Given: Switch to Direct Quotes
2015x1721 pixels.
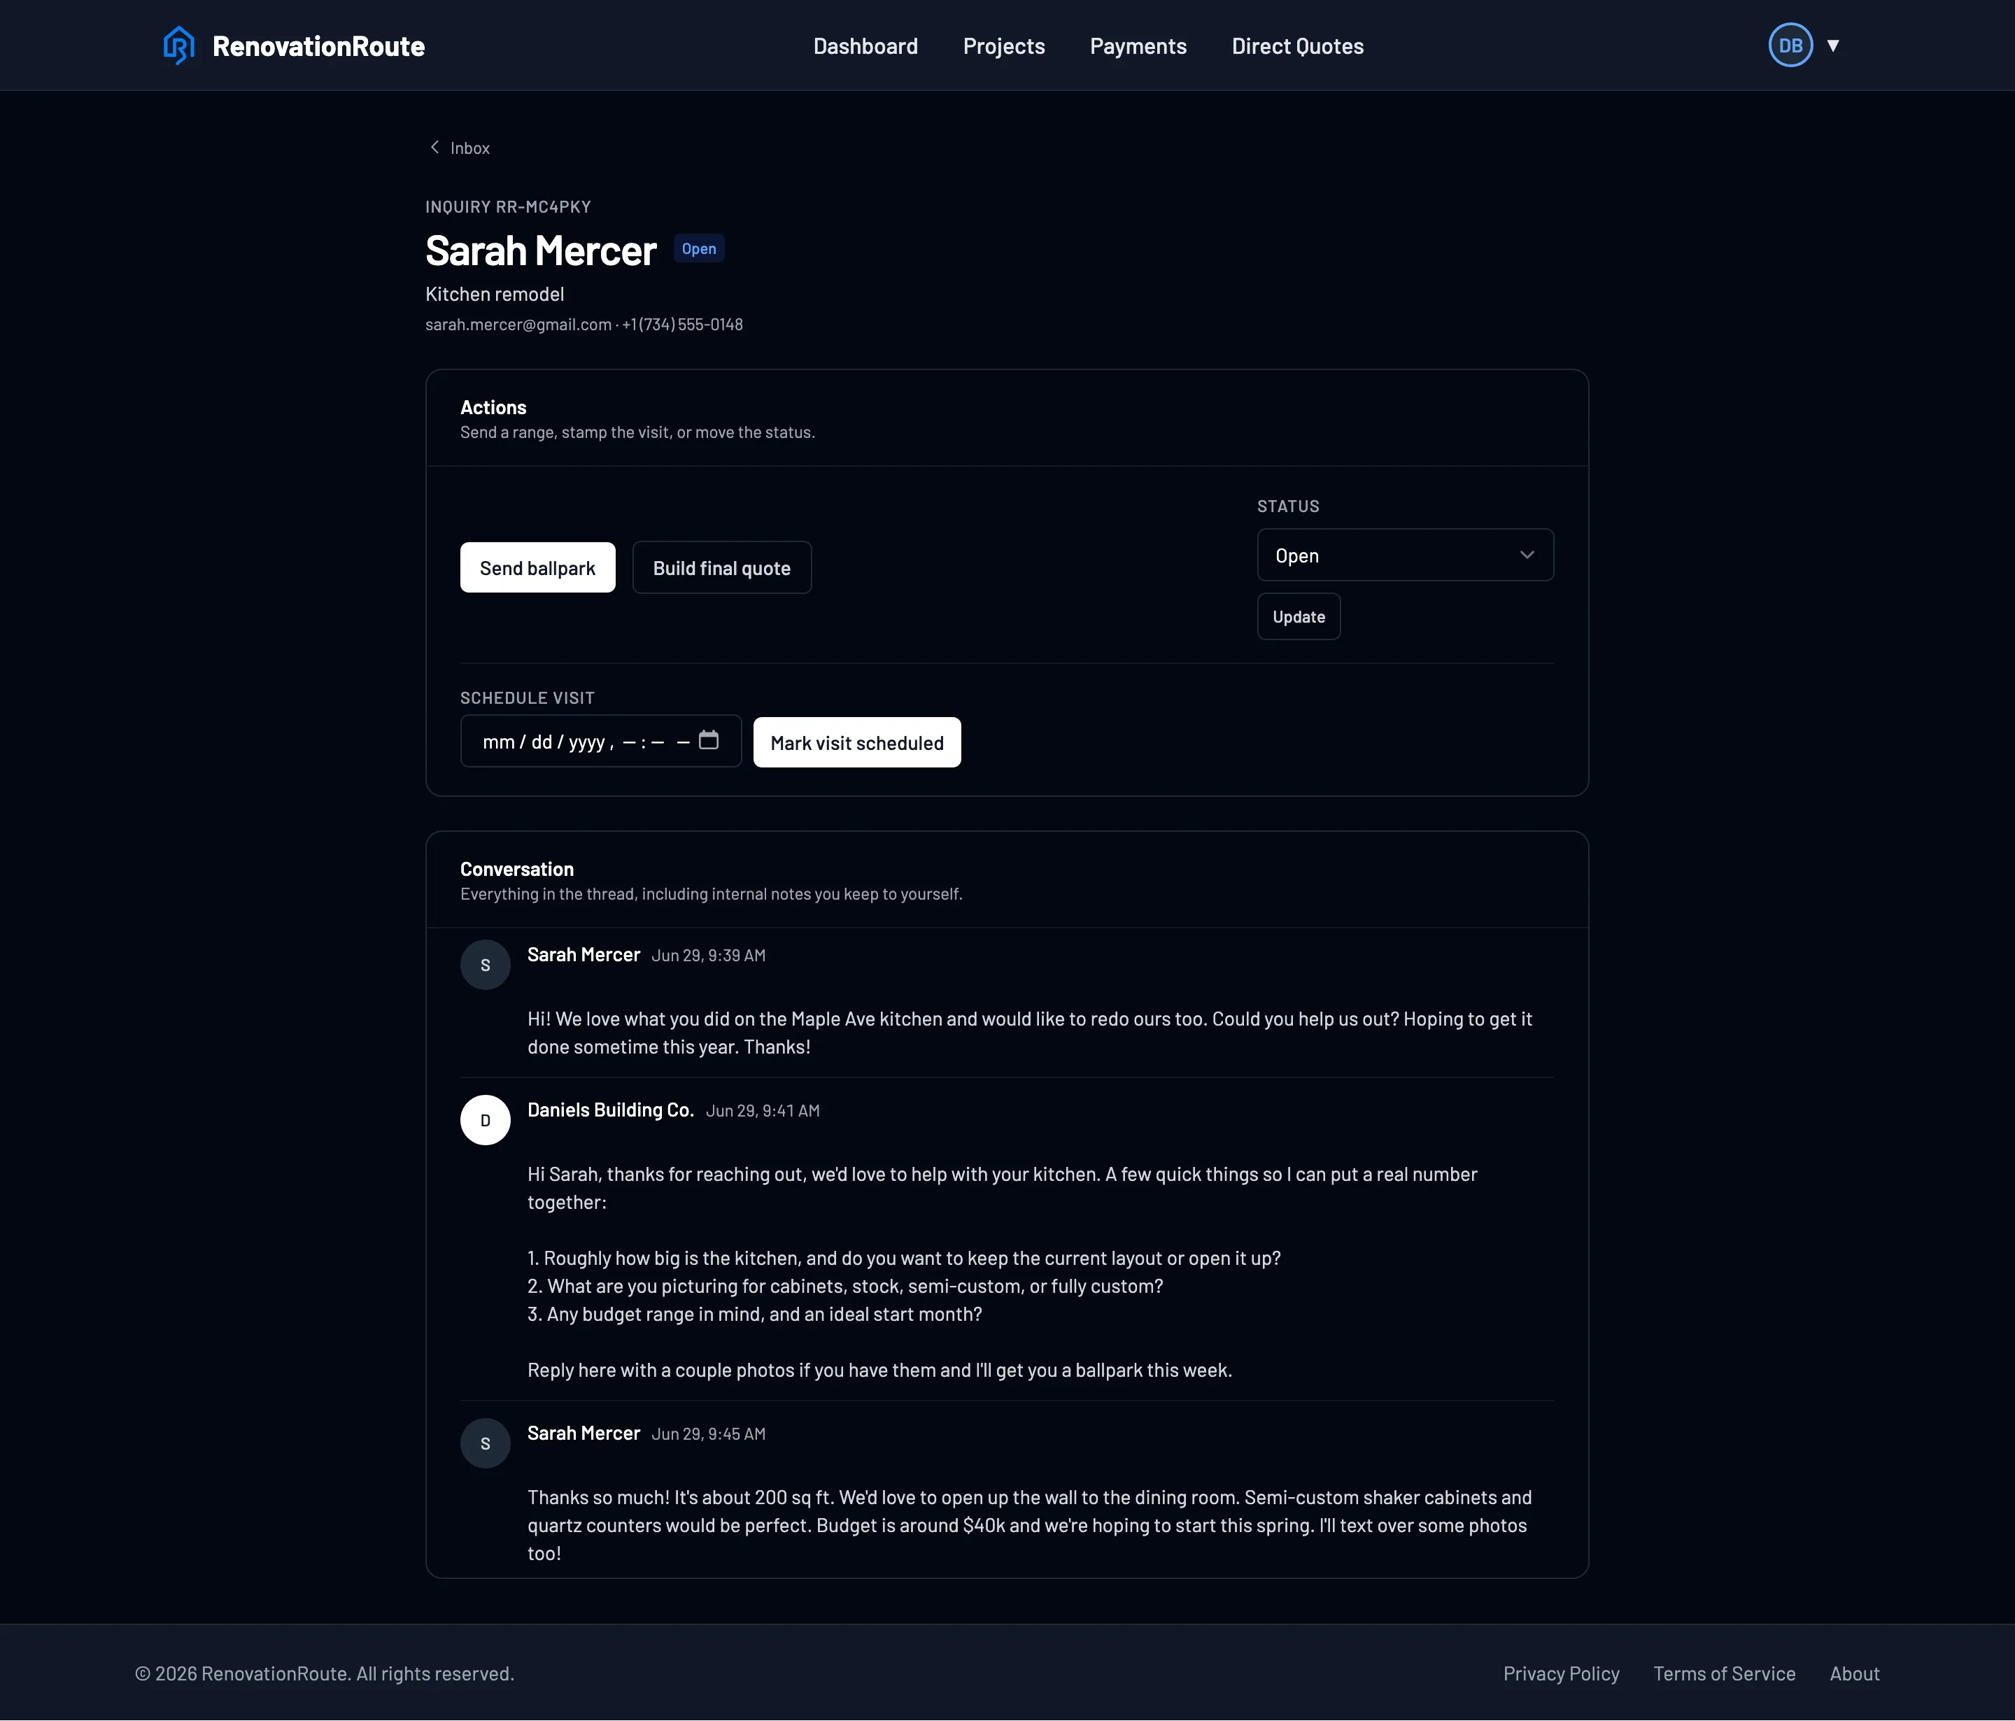Looking at the screenshot, I should [1297, 45].
